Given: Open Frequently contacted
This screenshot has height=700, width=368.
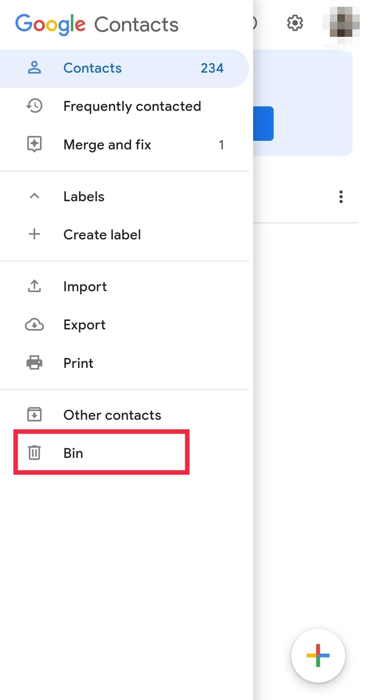Looking at the screenshot, I should click(x=124, y=106).
